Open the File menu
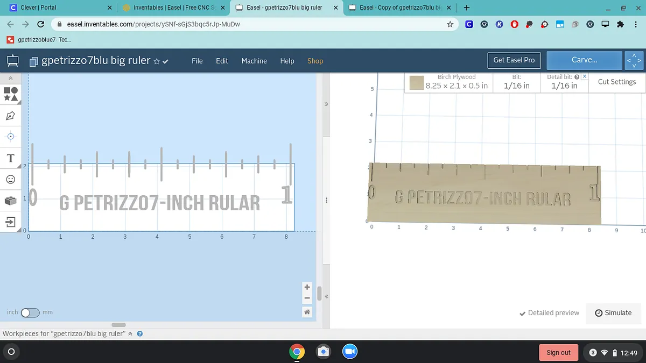646x363 pixels. coord(197,61)
